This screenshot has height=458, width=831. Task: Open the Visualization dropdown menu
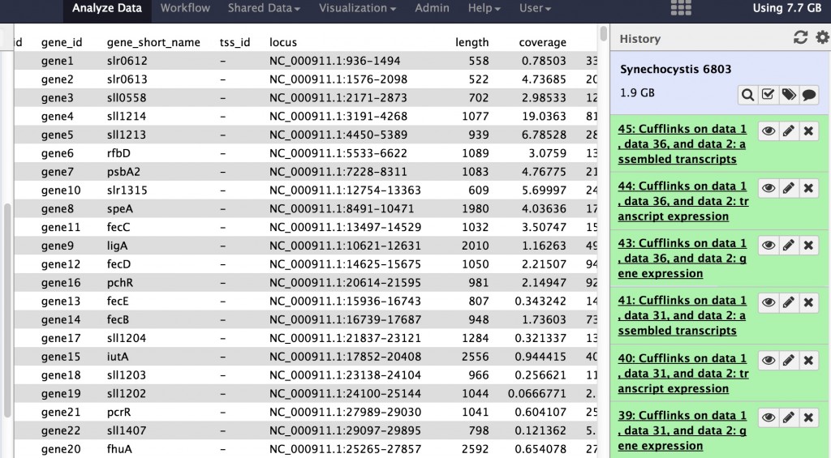[x=357, y=8]
